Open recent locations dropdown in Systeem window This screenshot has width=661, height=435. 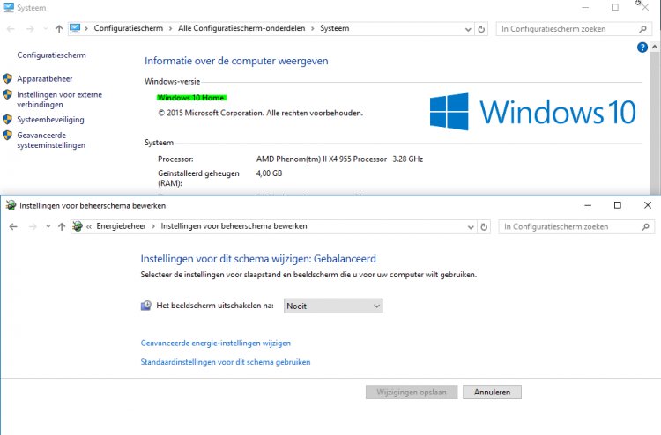point(46,29)
